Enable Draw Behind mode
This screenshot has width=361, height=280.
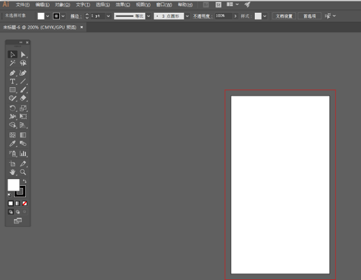(18, 212)
